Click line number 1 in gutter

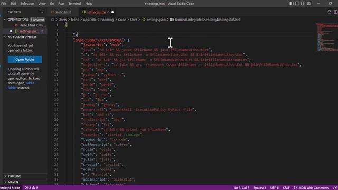(x=57, y=25)
